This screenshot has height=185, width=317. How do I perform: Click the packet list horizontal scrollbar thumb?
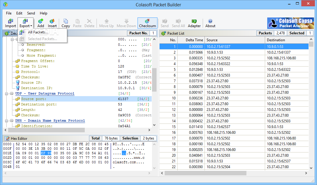point(205,173)
